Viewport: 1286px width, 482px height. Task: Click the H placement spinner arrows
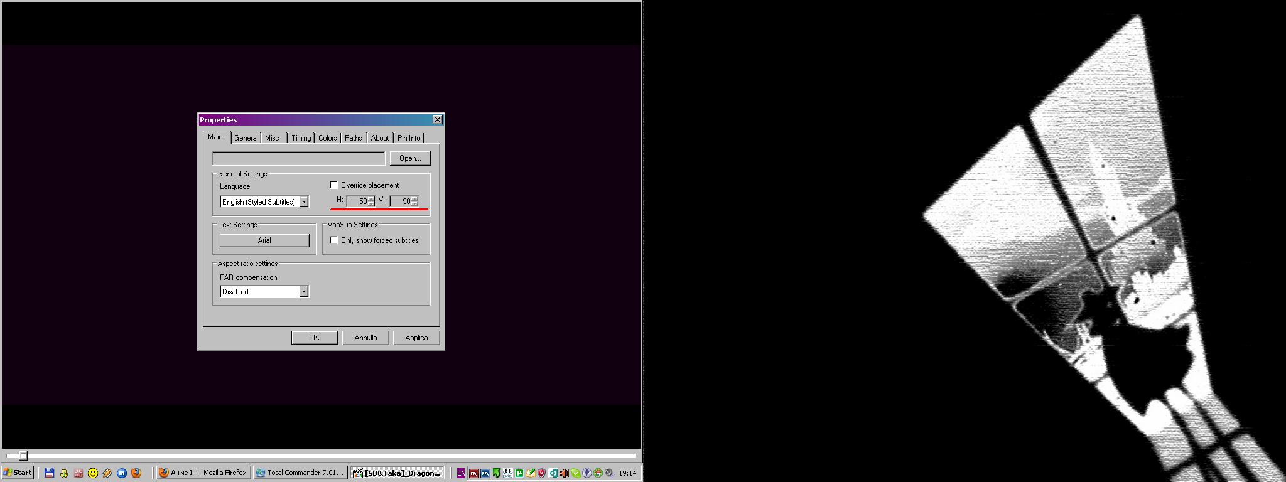click(371, 201)
